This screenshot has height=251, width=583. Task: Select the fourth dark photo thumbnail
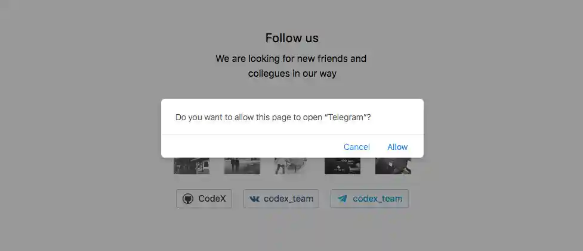(x=343, y=166)
